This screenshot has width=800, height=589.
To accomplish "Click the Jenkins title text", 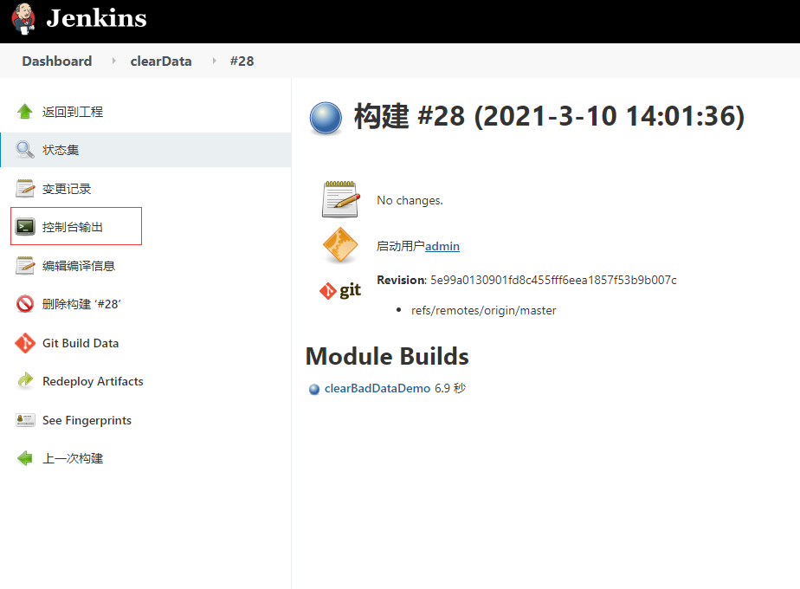I will click(96, 18).
